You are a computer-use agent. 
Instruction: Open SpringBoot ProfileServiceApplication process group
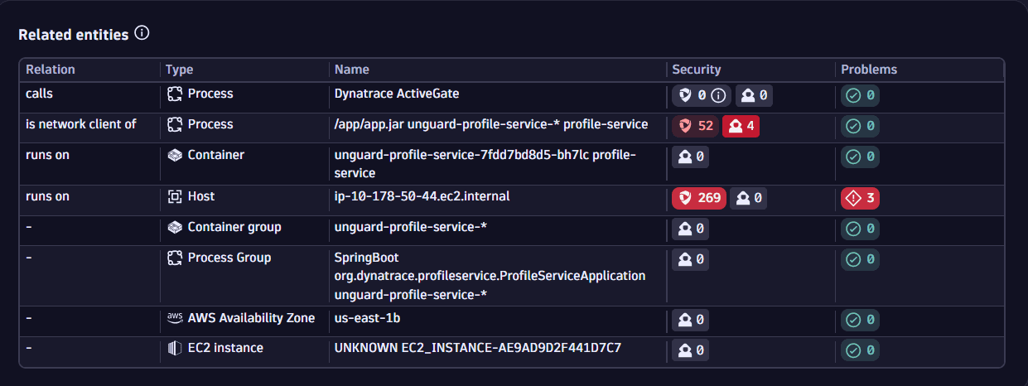click(x=490, y=277)
